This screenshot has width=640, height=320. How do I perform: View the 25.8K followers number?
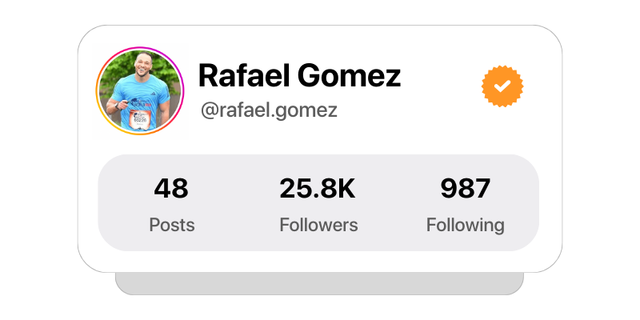point(318,189)
